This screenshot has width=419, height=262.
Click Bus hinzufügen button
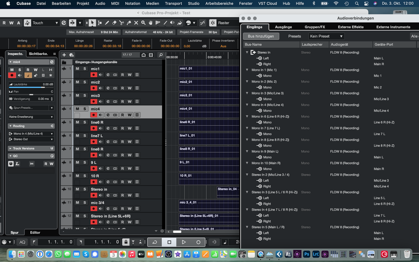261,36
